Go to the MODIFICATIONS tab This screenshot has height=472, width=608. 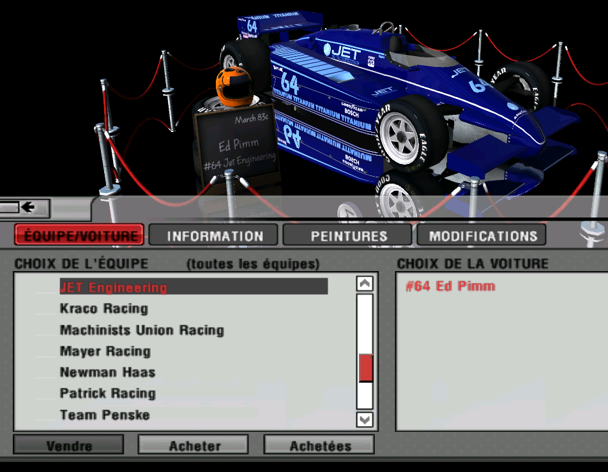pyautogui.click(x=482, y=235)
